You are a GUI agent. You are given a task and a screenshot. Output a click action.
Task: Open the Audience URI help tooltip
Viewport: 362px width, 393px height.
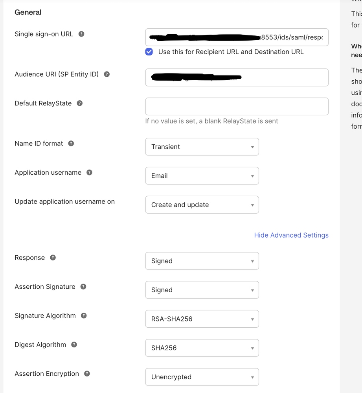106,74
